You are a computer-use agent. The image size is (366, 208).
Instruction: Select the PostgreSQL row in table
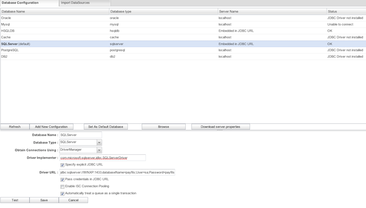[55, 50]
